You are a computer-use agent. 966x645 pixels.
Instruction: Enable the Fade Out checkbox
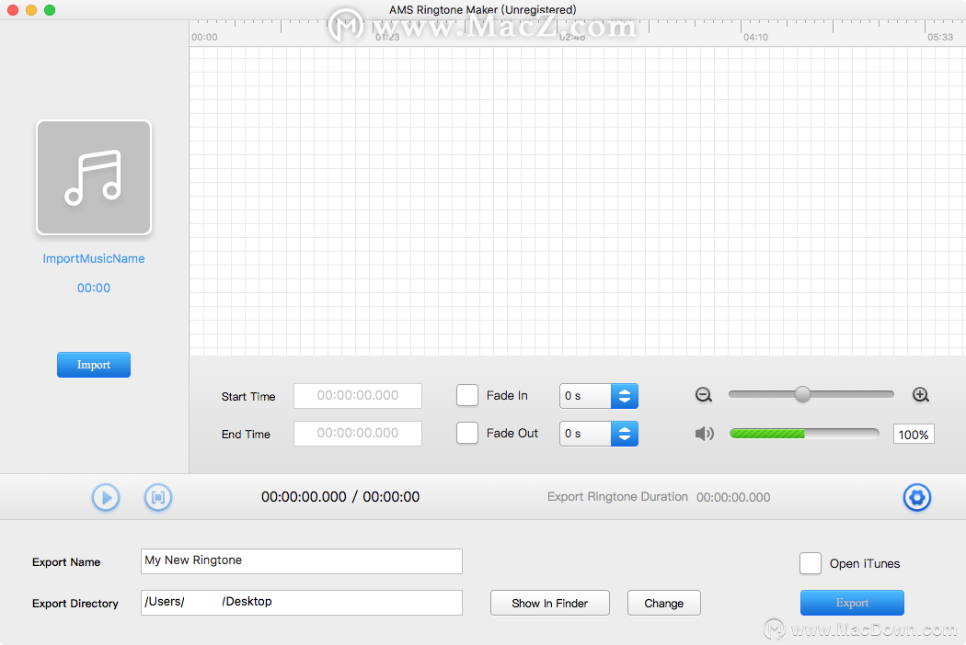click(x=467, y=433)
